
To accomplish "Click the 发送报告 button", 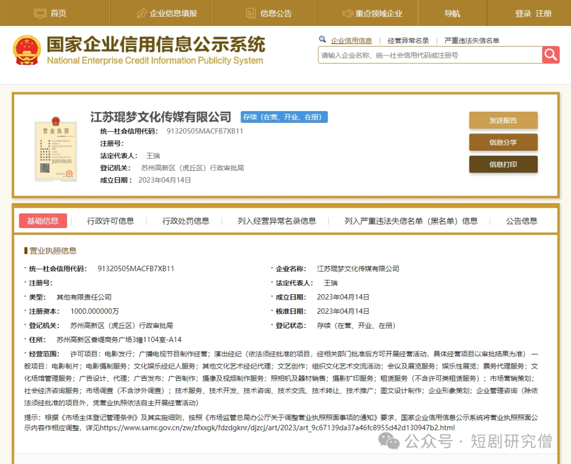I will [x=503, y=120].
